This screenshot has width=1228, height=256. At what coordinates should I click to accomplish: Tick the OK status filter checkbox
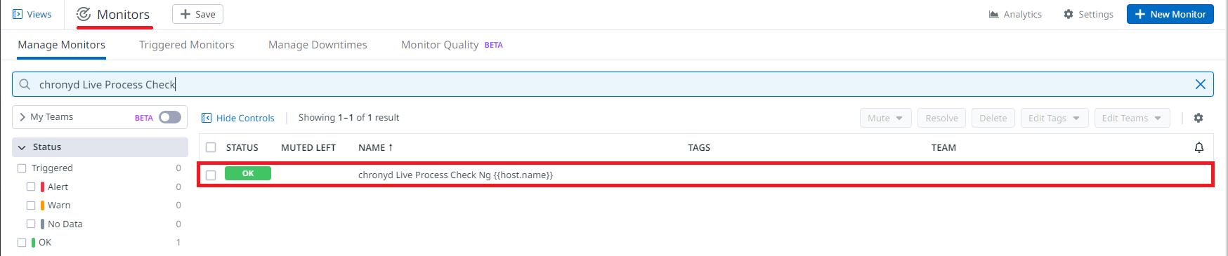[22, 243]
